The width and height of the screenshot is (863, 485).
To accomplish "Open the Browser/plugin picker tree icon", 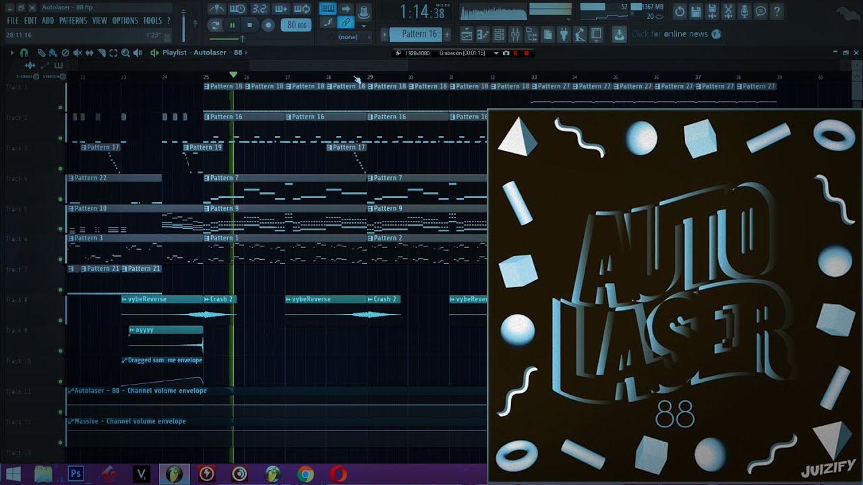I will pyautogui.click(x=531, y=34).
